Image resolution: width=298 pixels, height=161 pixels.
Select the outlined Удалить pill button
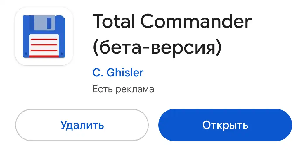[x=82, y=125]
